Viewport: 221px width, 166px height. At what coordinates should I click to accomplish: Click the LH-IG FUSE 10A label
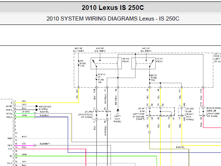(x=154, y=78)
